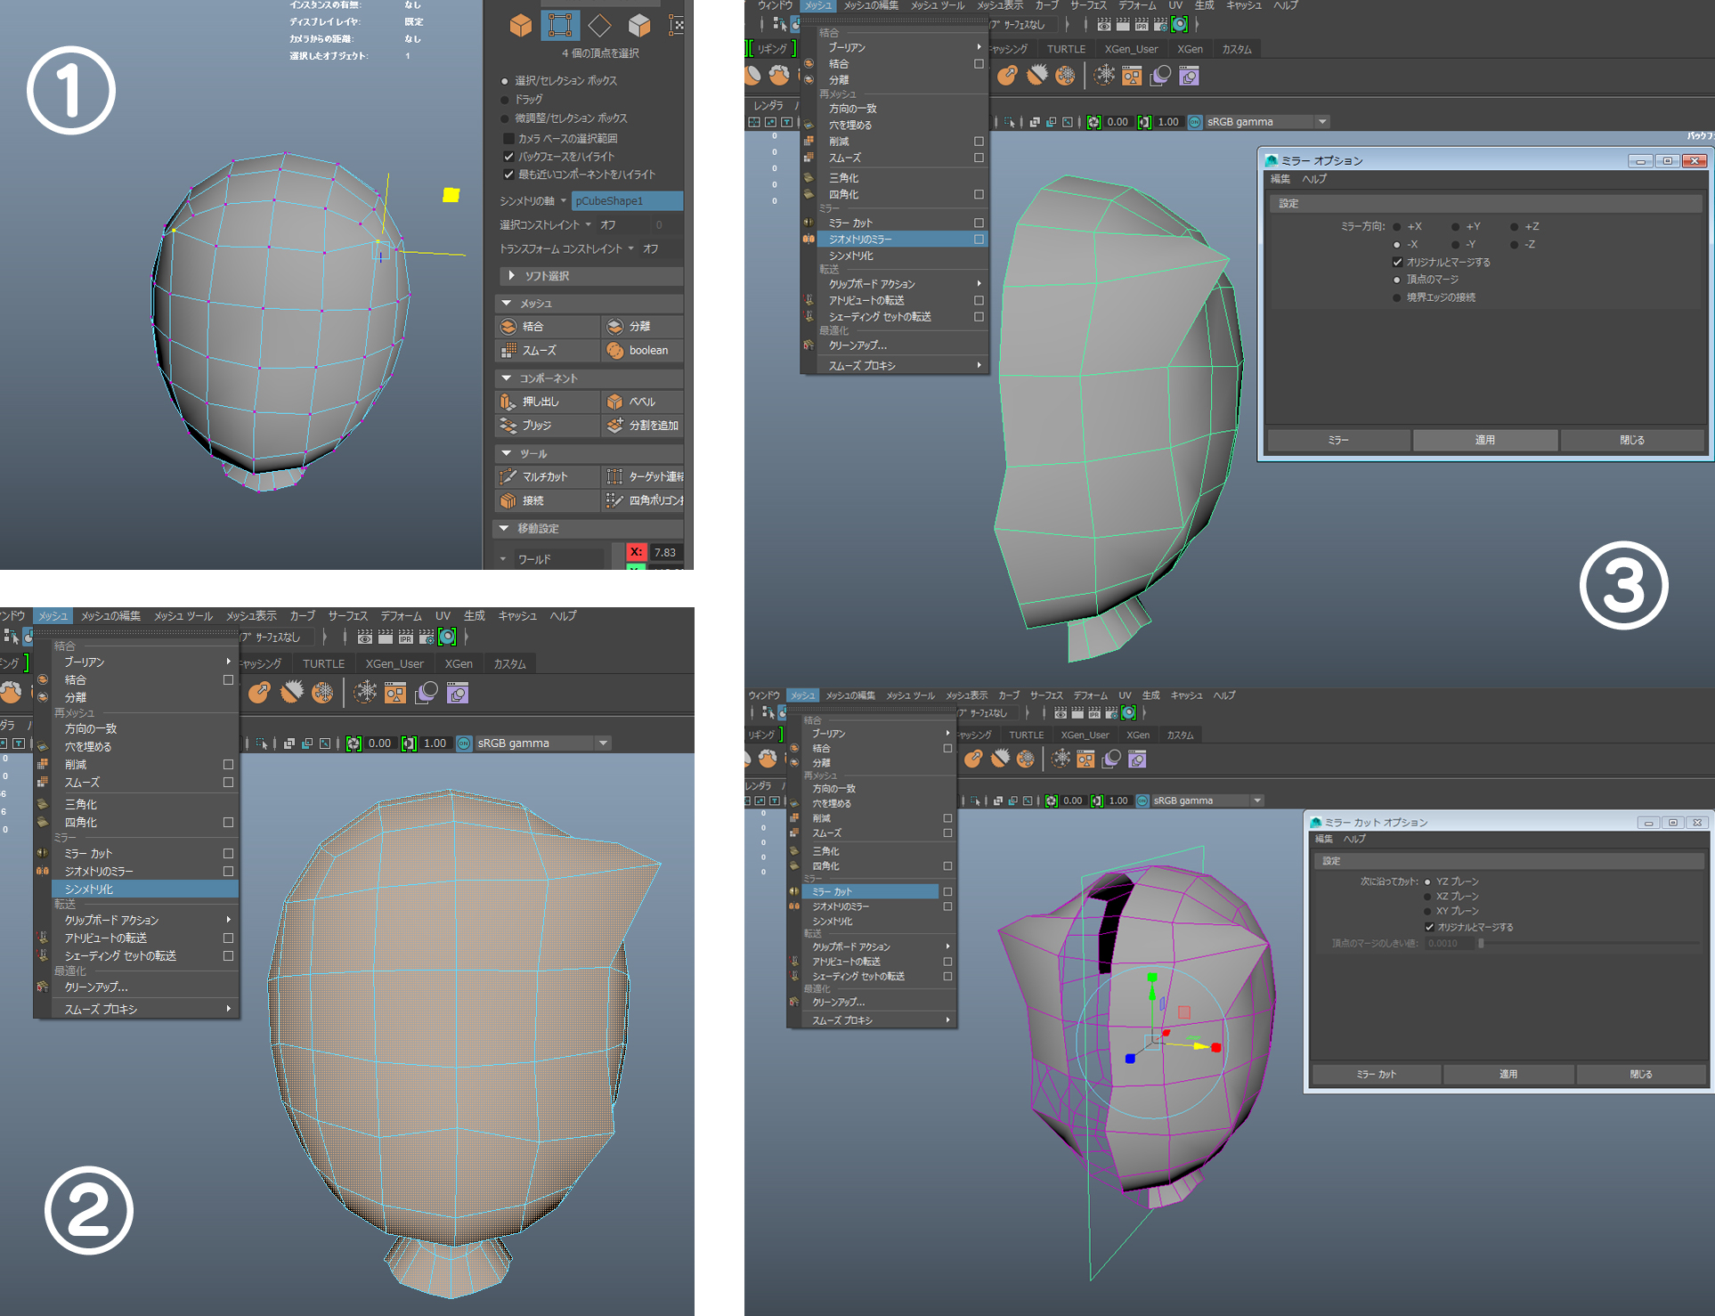
Task: Enable カメラ ベースの選択範囲 checkbox
Action: (x=508, y=138)
